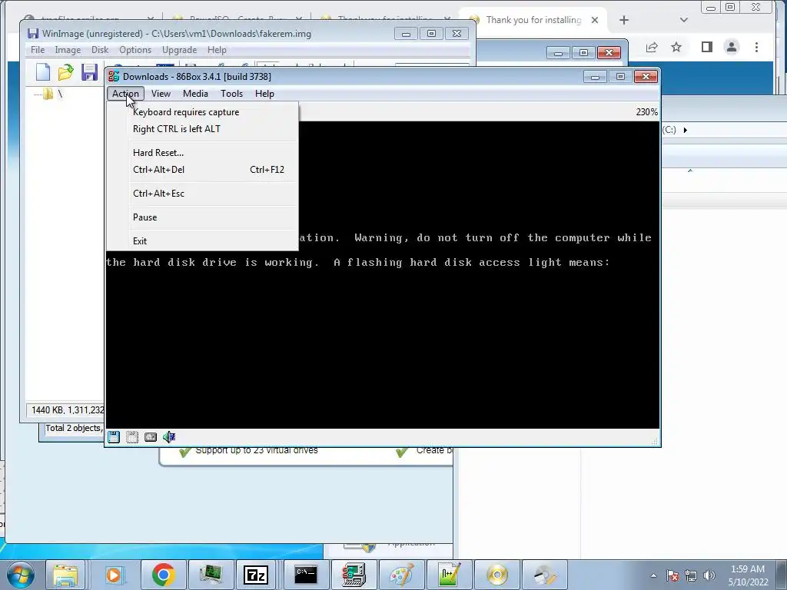Open Paint from the taskbar
This screenshot has width=787, height=590.
401,575
